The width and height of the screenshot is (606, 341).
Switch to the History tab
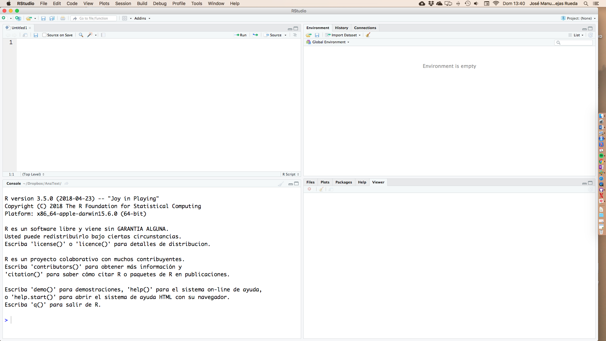tap(342, 28)
